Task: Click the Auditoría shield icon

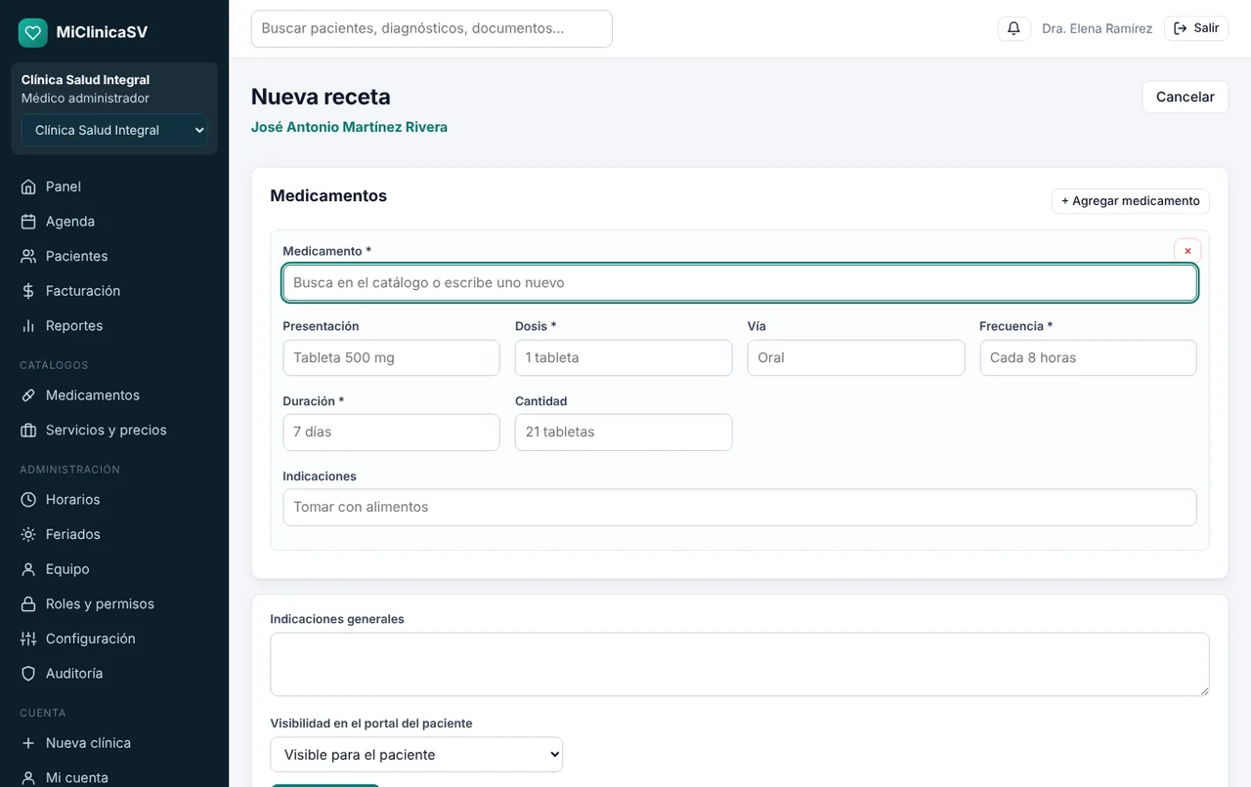Action: tap(28, 674)
